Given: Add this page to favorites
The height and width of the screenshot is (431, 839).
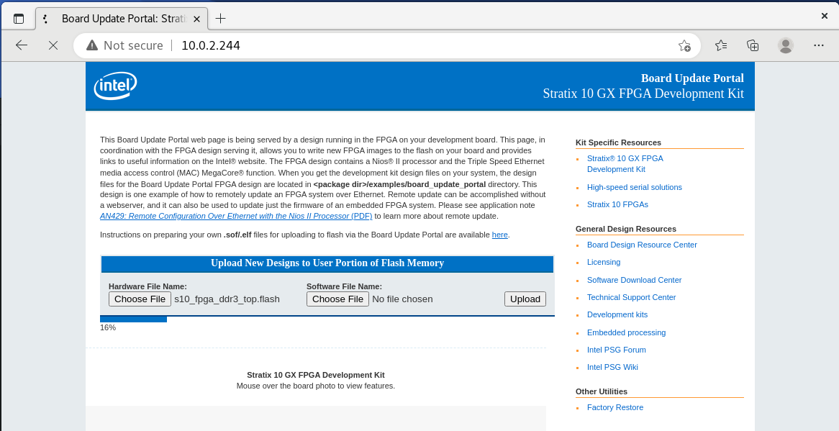Looking at the screenshot, I should coord(685,45).
